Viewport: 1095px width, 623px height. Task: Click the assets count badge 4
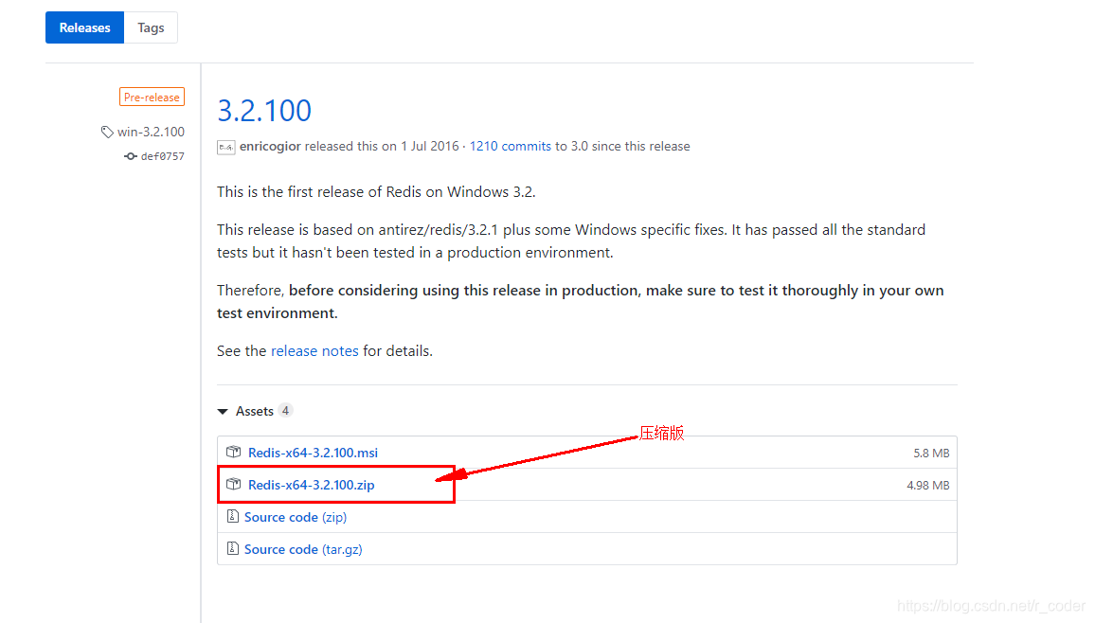tap(285, 411)
